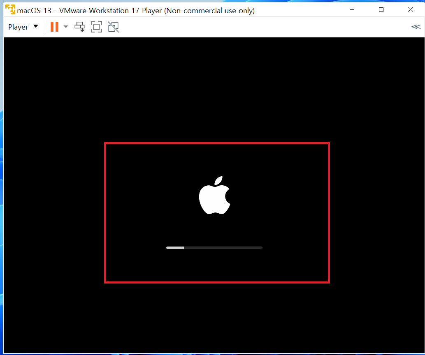425x355 pixels.
Task: Send Ctrl+Alt+Del to virtual machine
Action: click(x=80, y=27)
